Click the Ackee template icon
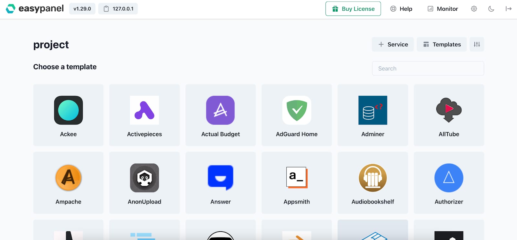 click(68, 110)
